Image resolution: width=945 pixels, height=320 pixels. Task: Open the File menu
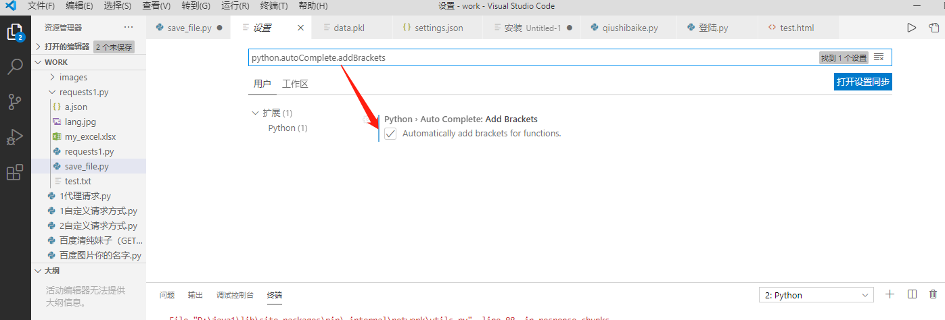click(x=41, y=6)
